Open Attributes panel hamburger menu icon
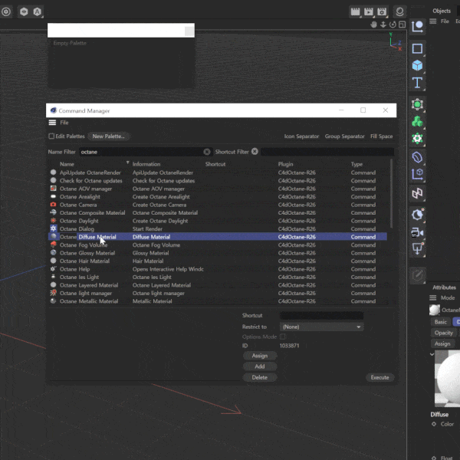Viewport: 460px width, 460px height. tap(432, 297)
